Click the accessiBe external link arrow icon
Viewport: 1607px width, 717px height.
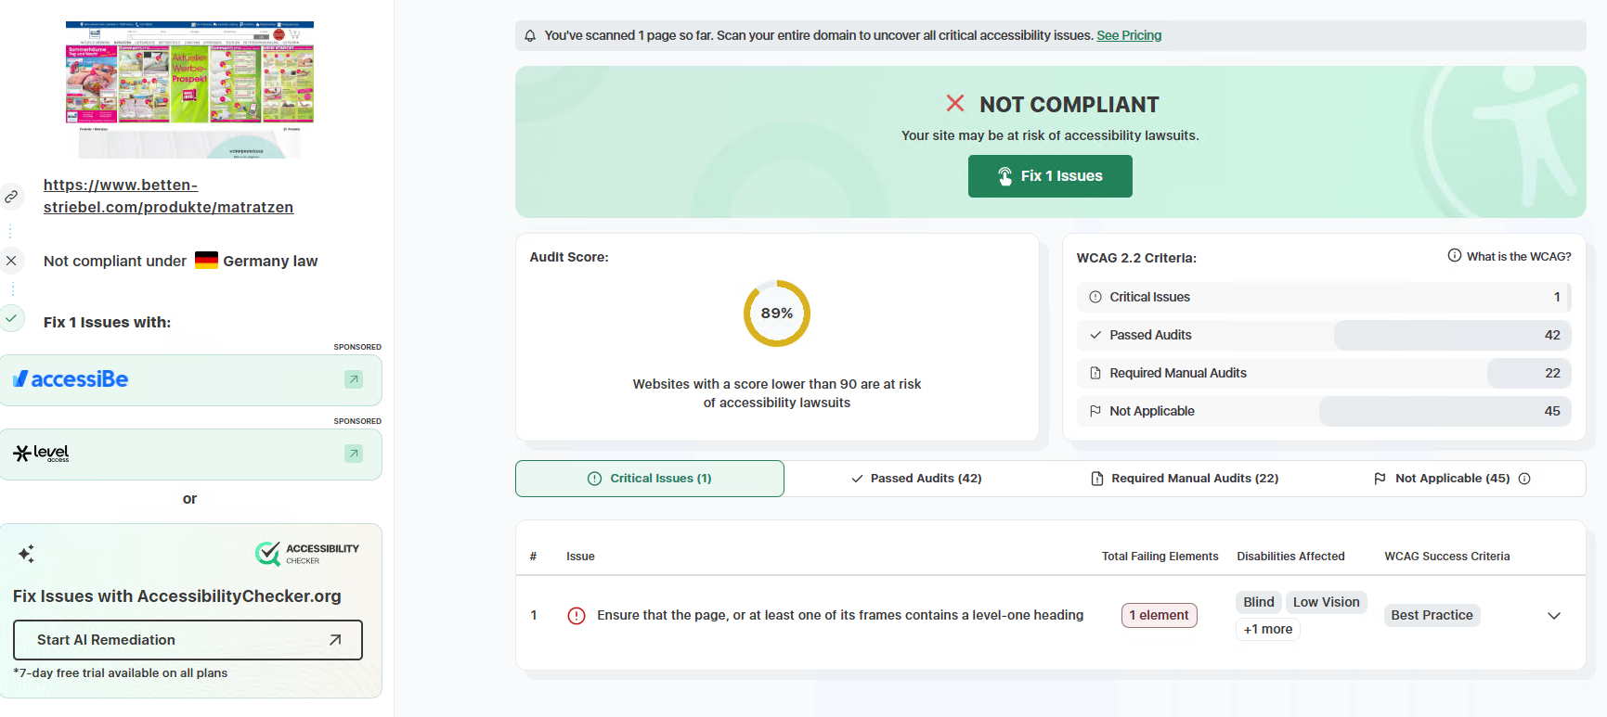[354, 379]
